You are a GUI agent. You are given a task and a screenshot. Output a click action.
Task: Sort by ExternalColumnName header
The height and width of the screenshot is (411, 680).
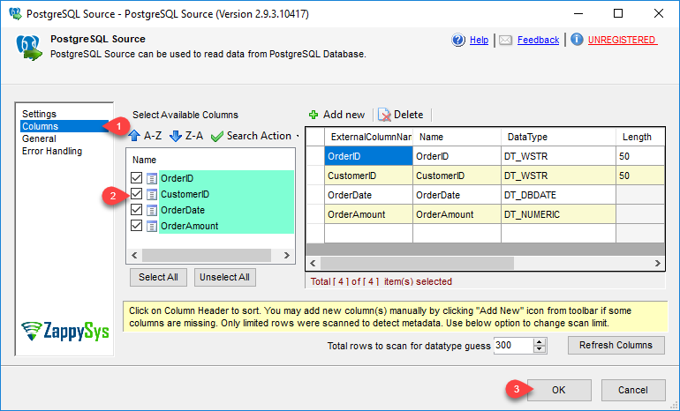368,137
